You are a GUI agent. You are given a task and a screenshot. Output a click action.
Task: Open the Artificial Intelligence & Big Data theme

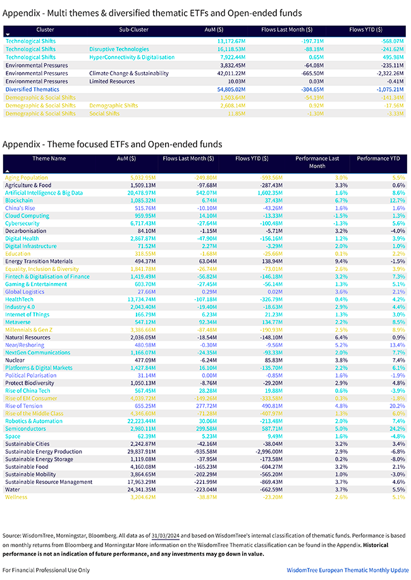click(44, 192)
